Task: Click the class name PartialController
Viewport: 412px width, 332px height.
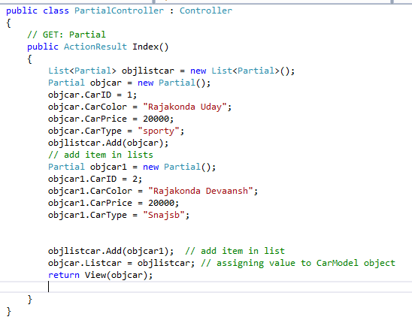Action: (119, 11)
